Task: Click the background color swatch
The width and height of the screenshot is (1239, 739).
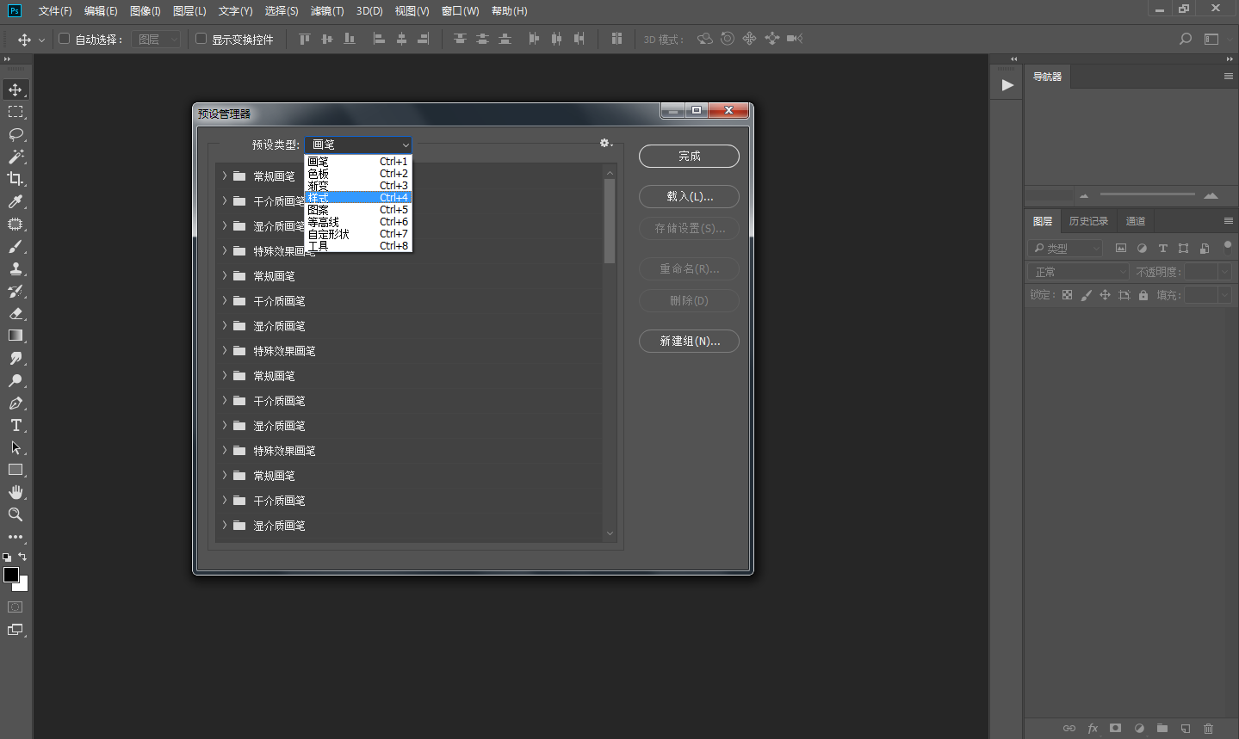Action: click(x=23, y=585)
